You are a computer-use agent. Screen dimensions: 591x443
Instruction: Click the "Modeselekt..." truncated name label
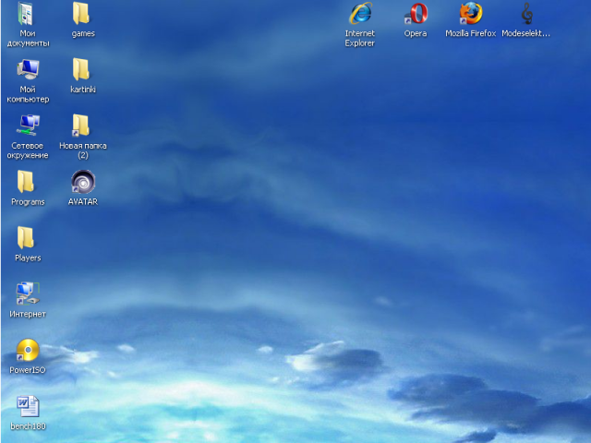click(x=526, y=34)
